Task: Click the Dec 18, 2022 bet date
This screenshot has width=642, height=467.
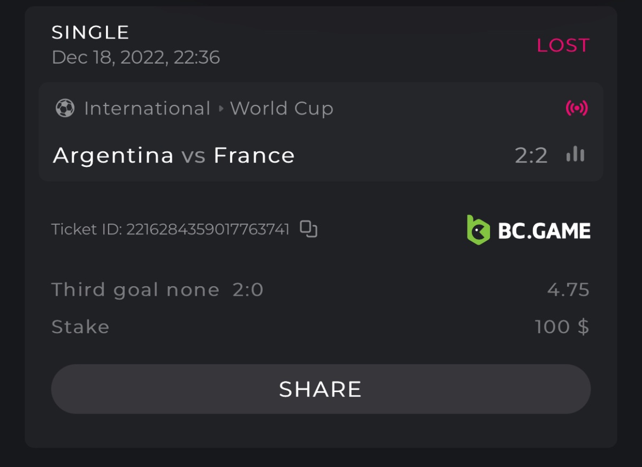Action: click(x=135, y=57)
